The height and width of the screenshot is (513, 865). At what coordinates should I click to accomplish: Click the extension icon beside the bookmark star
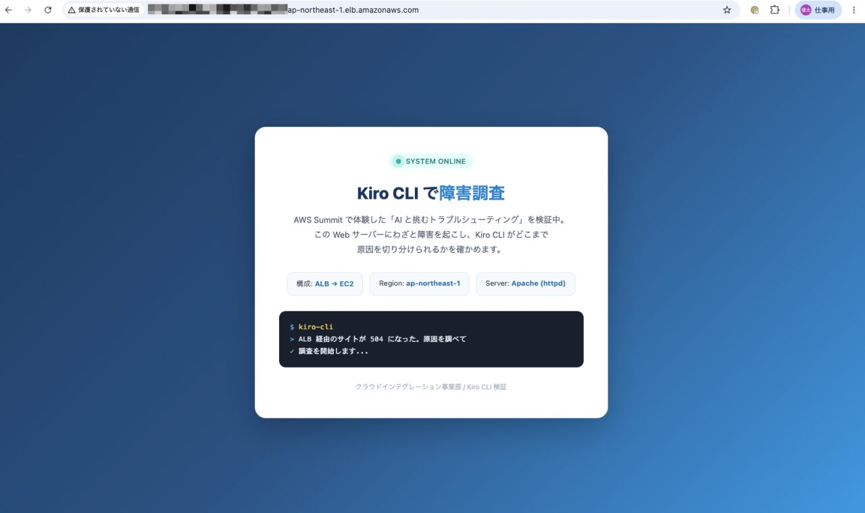coord(755,10)
